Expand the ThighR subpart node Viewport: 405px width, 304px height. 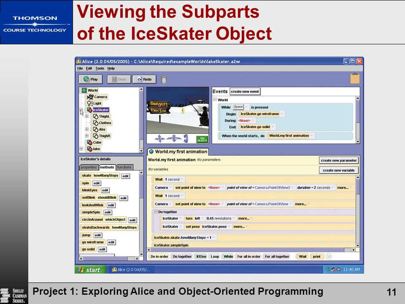click(87, 136)
